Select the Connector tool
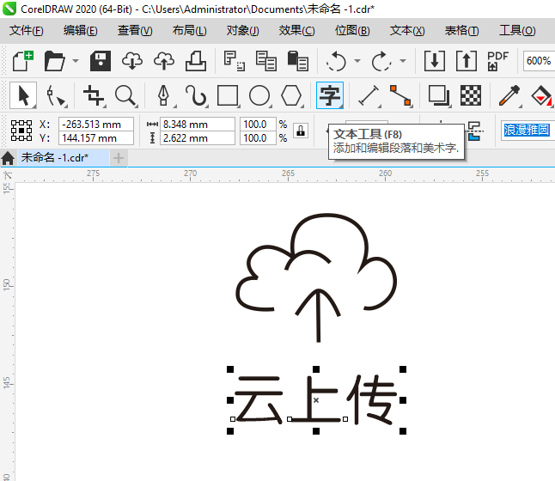This screenshot has width=555, height=481. (400, 95)
